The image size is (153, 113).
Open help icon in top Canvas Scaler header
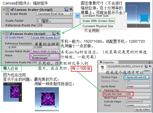point(66,9)
